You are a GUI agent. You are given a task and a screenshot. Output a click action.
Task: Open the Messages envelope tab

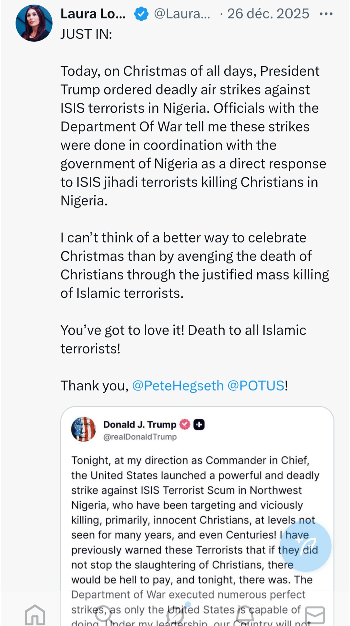click(315, 614)
